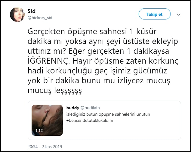Click the 1:12 video duration badge
The width and height of the screenshot is (191, 152).
39,131
